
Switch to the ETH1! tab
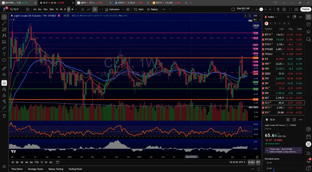click(132, 3)
